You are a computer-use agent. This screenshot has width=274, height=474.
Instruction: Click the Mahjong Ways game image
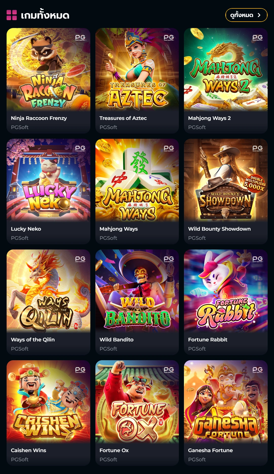coord(137,180)
